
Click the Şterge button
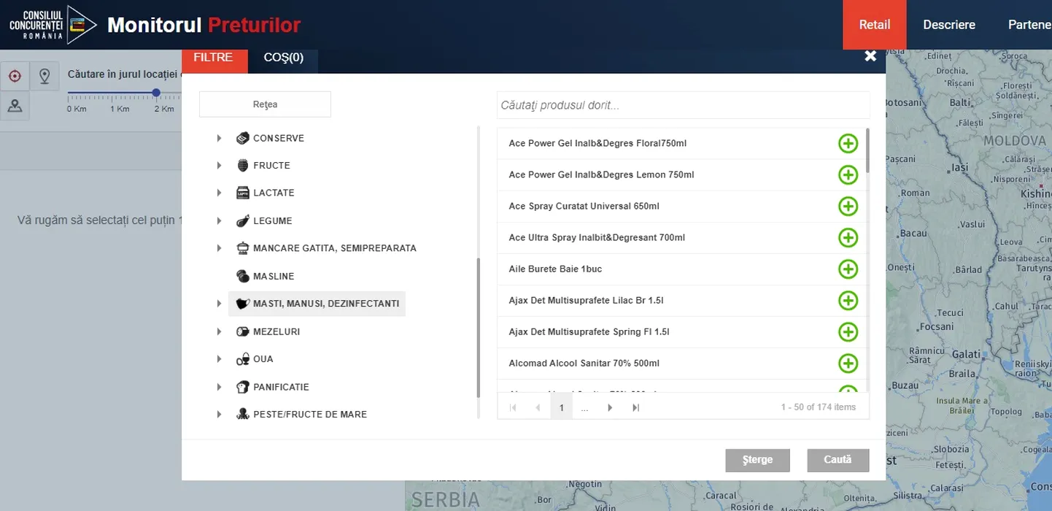(x=757, y=460)
